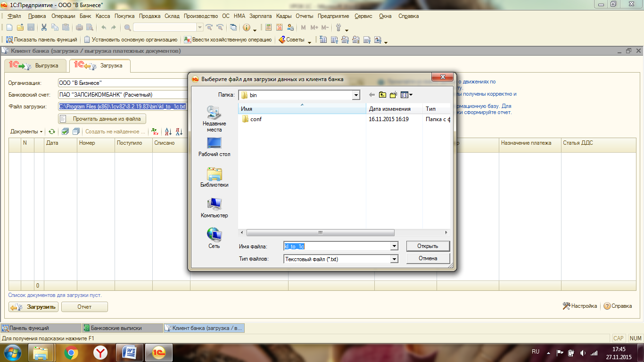Open the View menu dropdown in the file dialog

pos(406,95)
